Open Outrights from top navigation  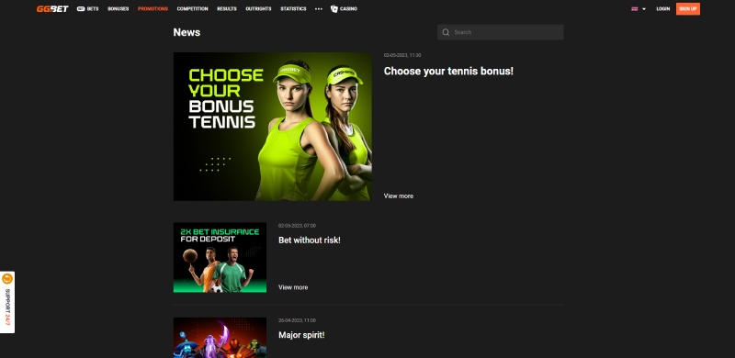pos(258,9)
